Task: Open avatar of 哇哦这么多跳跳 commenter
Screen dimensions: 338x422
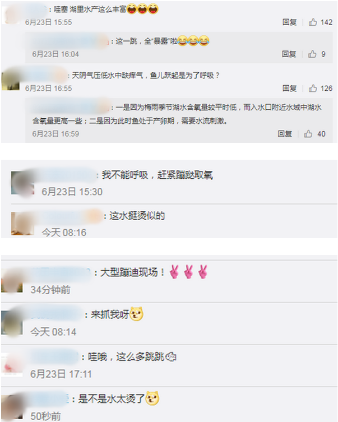Action: coord(12,364)
